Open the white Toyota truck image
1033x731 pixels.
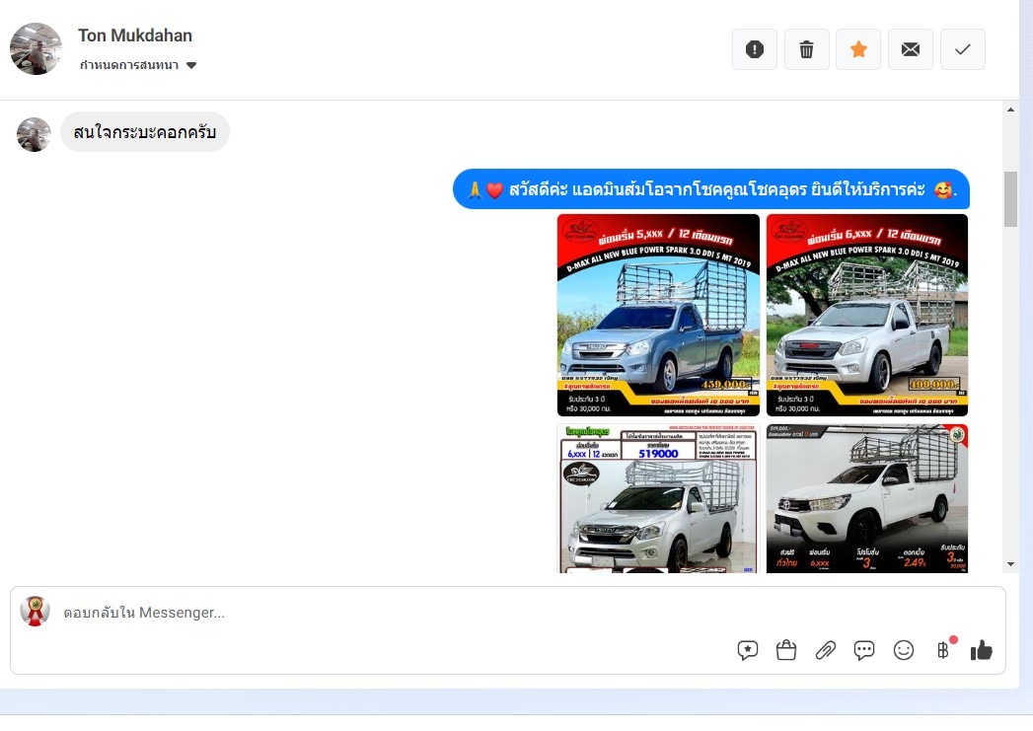point(867,498)
